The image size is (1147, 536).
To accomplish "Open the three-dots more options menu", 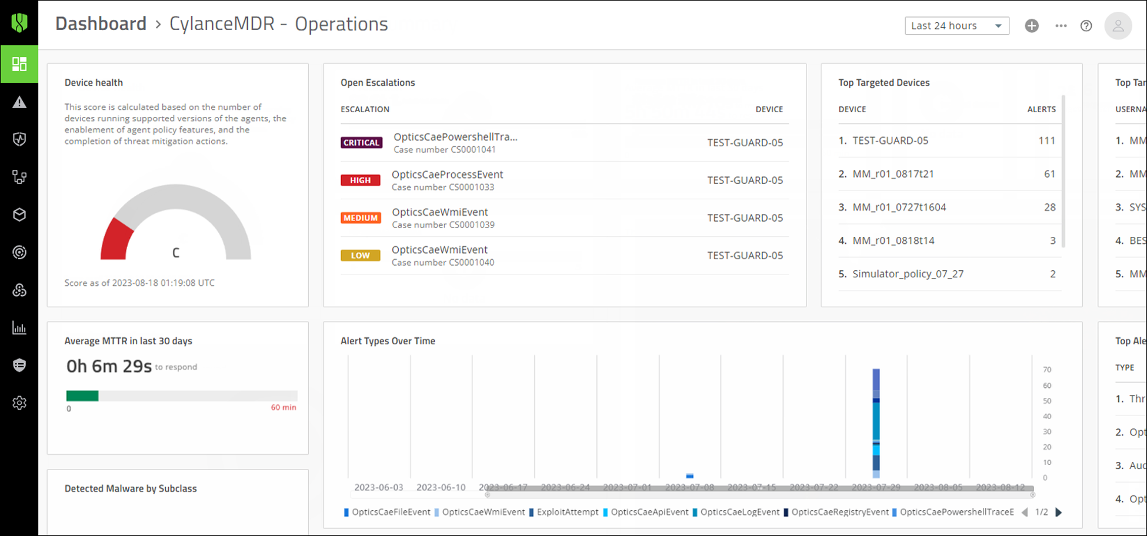I will 1061,26.
